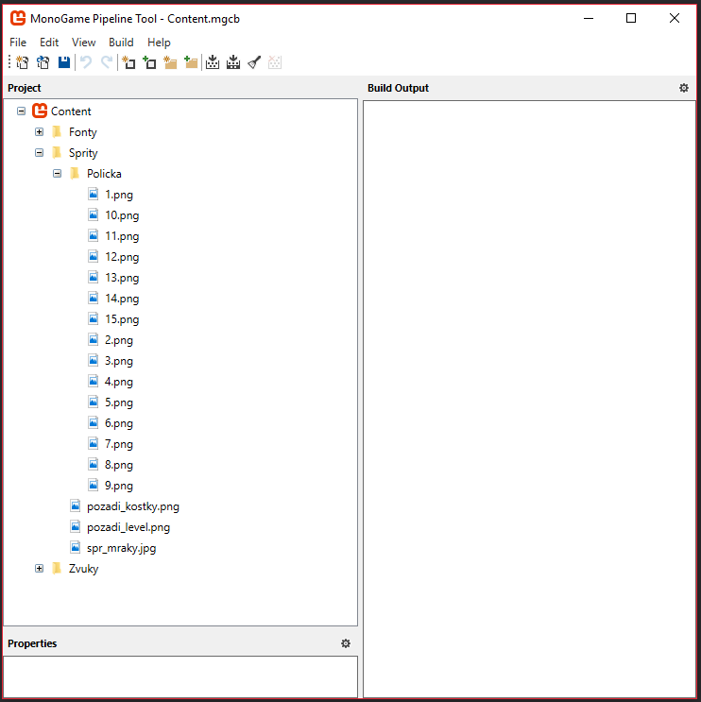Viewport: 701px width, 702px height.
Task: Click the New Project toolbar icon
Action: coord(22,62)
